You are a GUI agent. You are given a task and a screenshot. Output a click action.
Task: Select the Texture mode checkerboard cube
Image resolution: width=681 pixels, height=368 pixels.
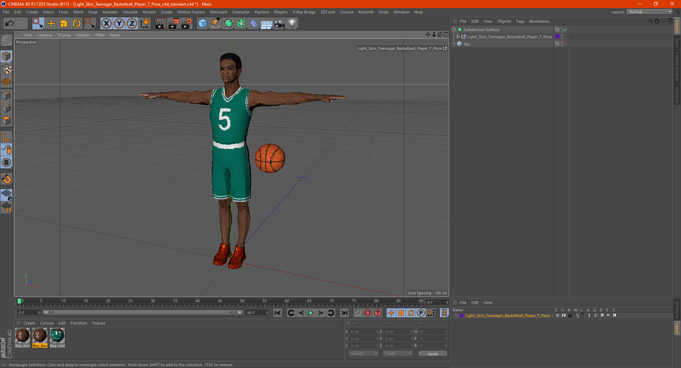(x=6, y=69)
